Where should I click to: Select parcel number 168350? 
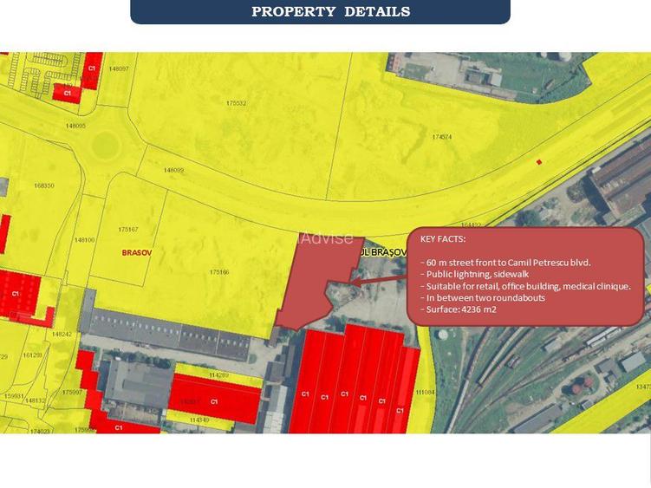(44, 185)
